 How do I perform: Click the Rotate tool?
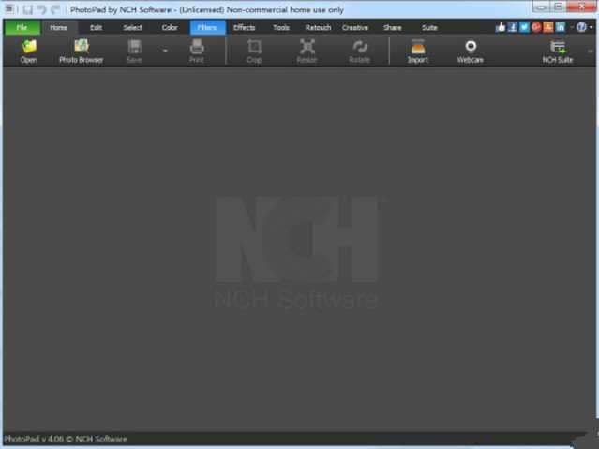[359, 51]
